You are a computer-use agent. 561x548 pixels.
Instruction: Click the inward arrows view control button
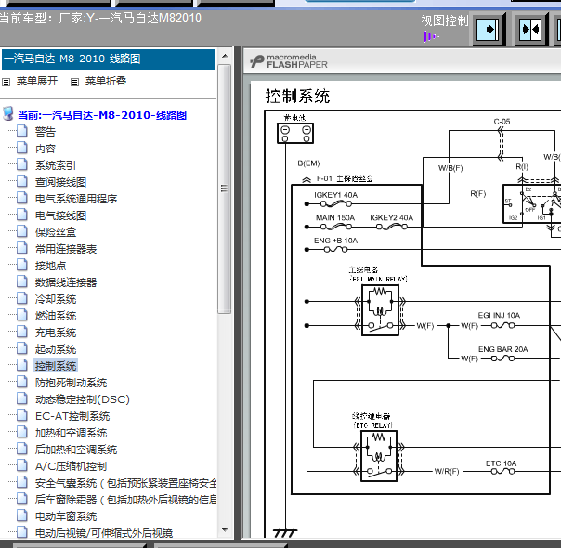tap(531, 29)
